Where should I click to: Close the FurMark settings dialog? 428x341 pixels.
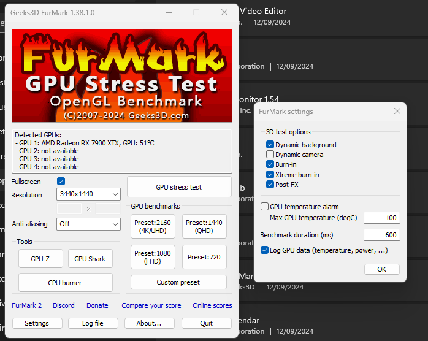(x=397, y=111)
